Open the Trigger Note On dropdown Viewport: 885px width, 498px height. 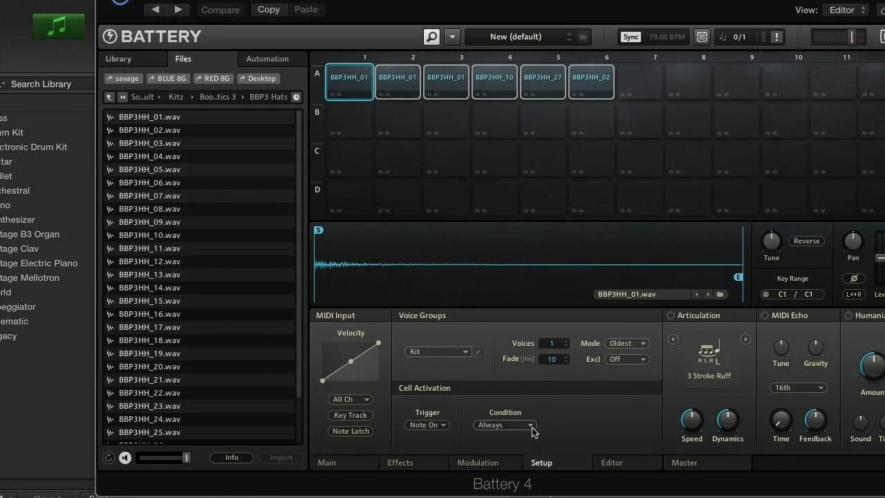pyautogui.click(x=427, y=425)
